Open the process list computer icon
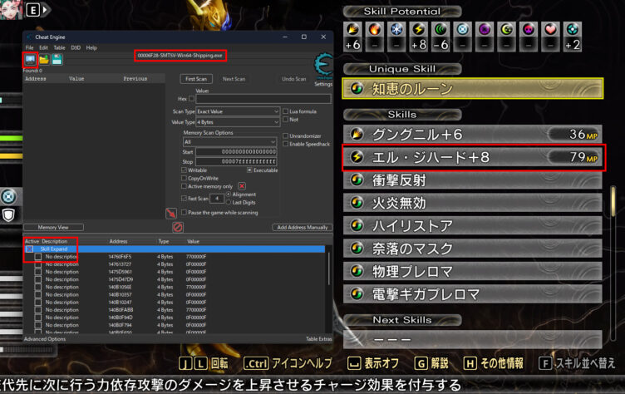Viewport: 625px width, 394px height. point(30,59)
